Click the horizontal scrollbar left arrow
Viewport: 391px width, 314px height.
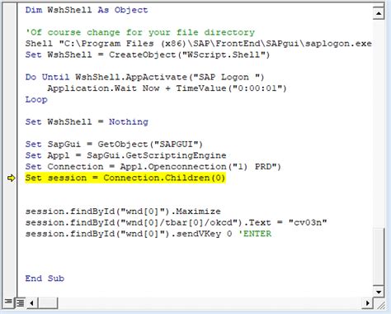[32, 303]
